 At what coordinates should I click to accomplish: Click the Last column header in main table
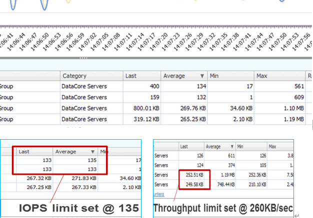(x=132, y=76)
